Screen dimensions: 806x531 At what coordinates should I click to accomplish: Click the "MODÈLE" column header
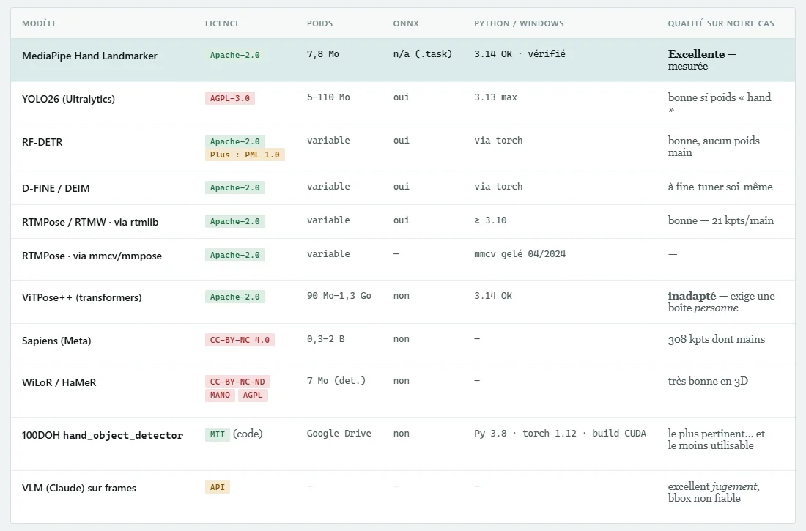(40, 23)
